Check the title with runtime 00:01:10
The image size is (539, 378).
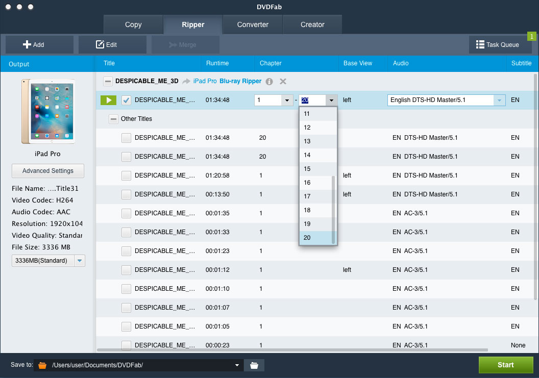click(x=126, y=289)
